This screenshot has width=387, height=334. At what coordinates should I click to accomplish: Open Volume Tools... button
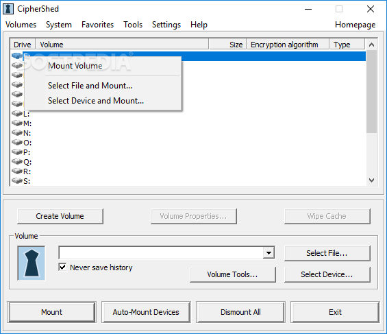[x=232, y=274]
